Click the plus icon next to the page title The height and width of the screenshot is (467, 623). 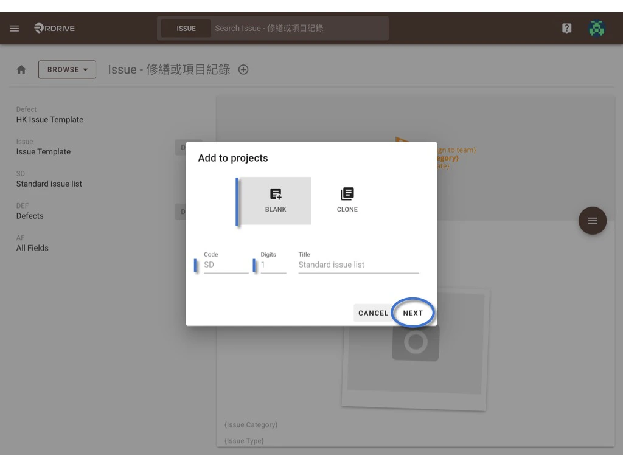click(x=243, y=69)
